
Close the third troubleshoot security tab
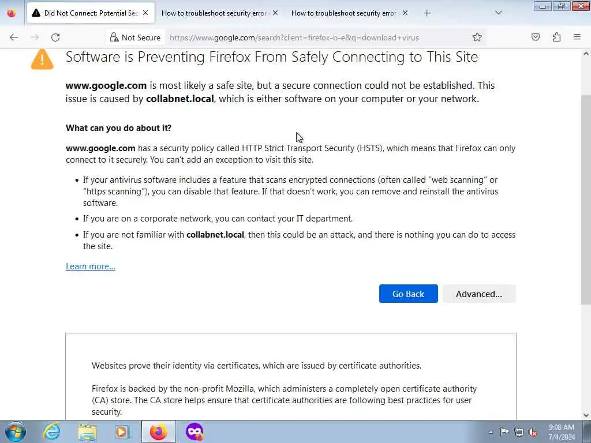[x=405, y=13]
